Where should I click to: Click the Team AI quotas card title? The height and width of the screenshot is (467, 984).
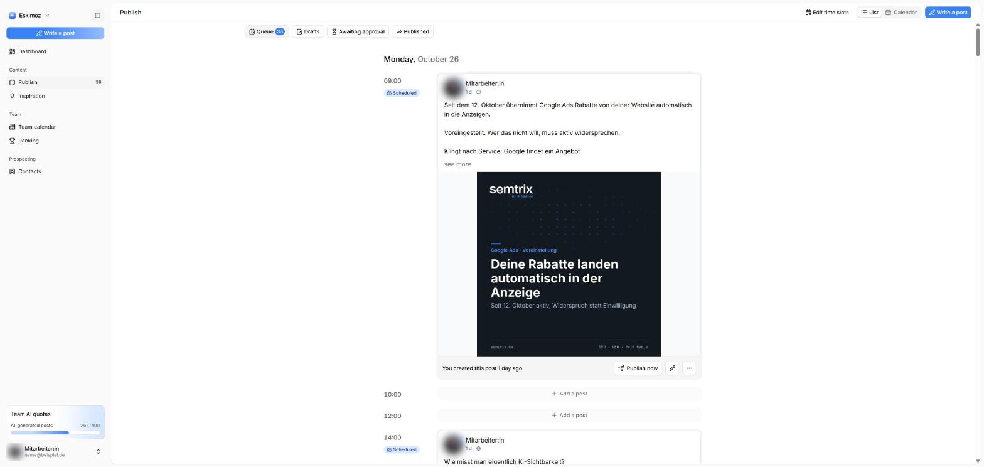(x=31, y=414)
